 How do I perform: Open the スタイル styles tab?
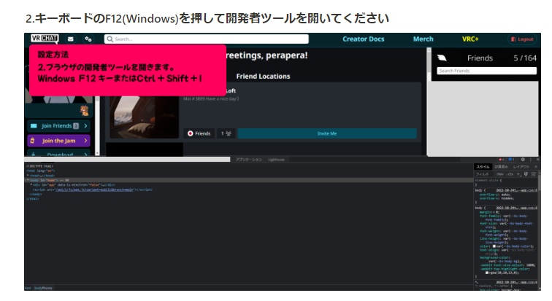(483, 167)
